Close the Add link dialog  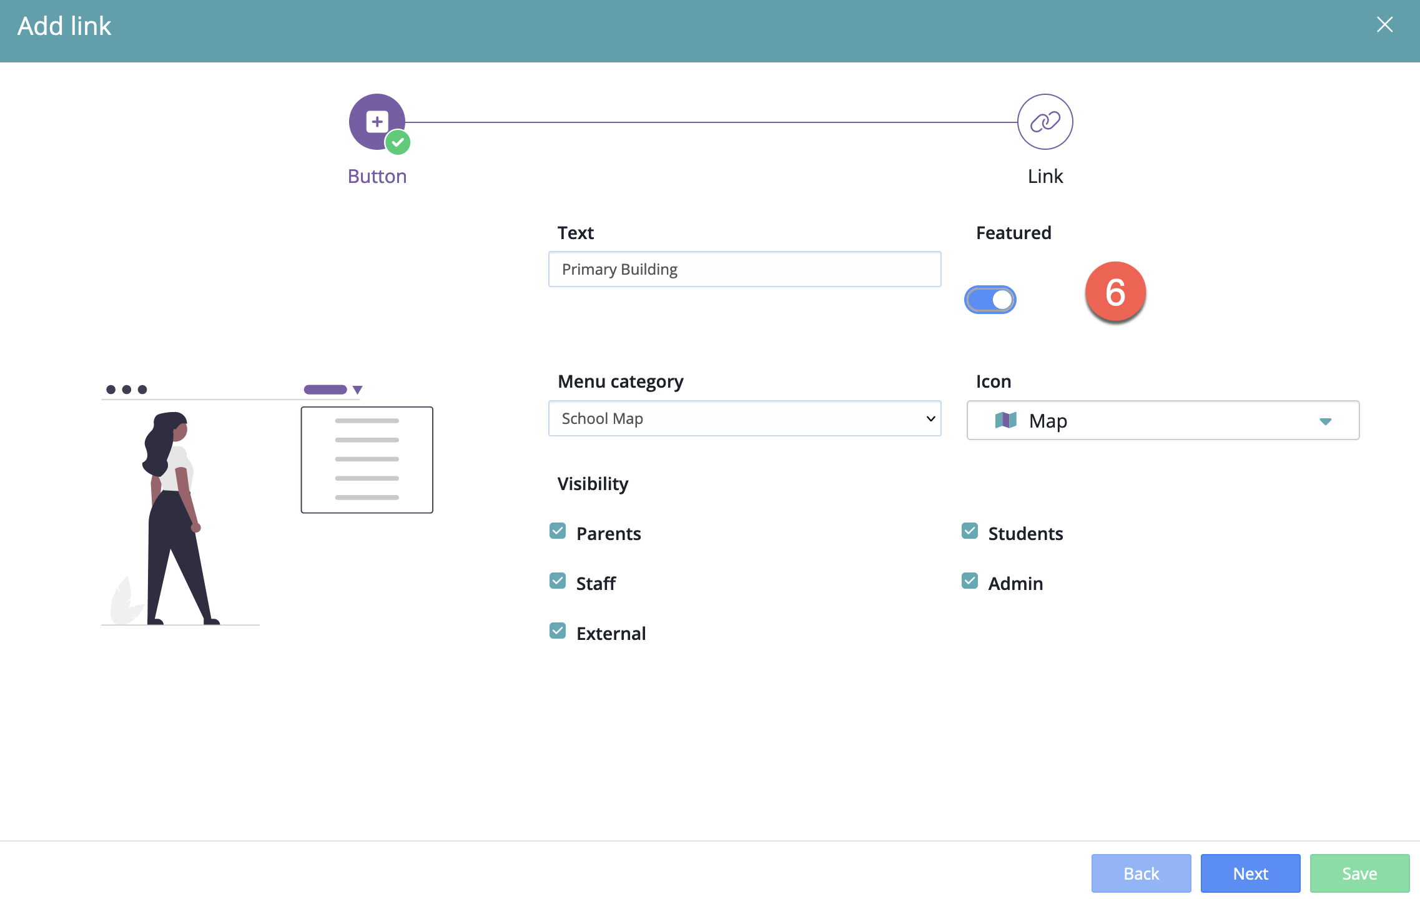coord(1384,25)
